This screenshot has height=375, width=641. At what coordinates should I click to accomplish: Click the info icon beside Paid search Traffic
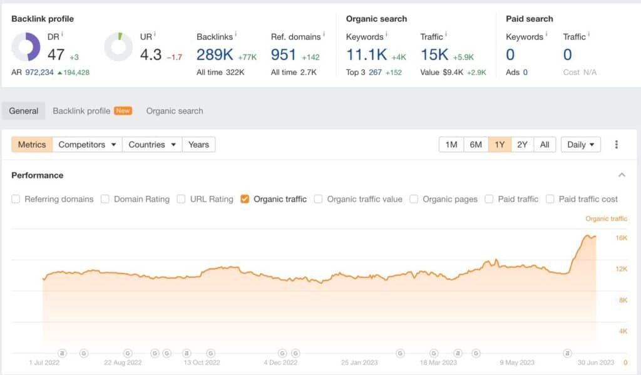[588, 34]
